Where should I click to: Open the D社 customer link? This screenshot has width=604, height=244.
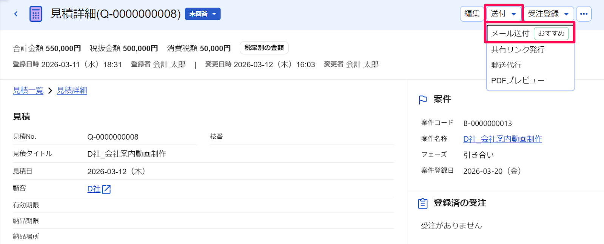pos(94,189)
